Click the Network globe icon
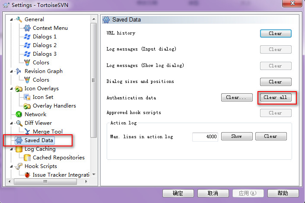The image size is (305, 203). click(x=19, y=114)
